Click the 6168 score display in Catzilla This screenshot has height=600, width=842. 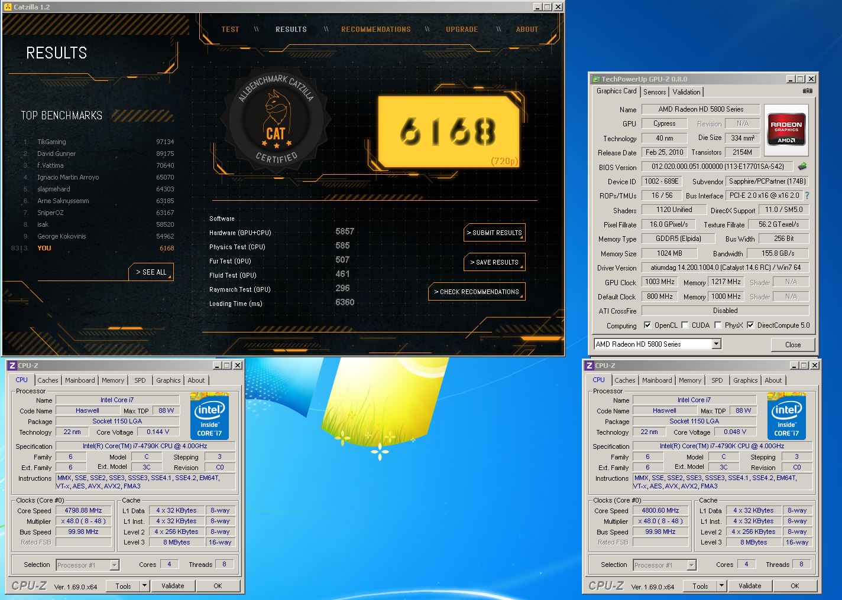point(449,132)
